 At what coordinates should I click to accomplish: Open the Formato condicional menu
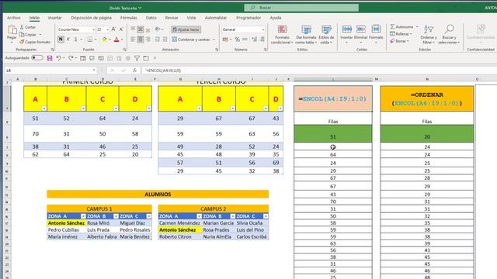tap(282, 34)
